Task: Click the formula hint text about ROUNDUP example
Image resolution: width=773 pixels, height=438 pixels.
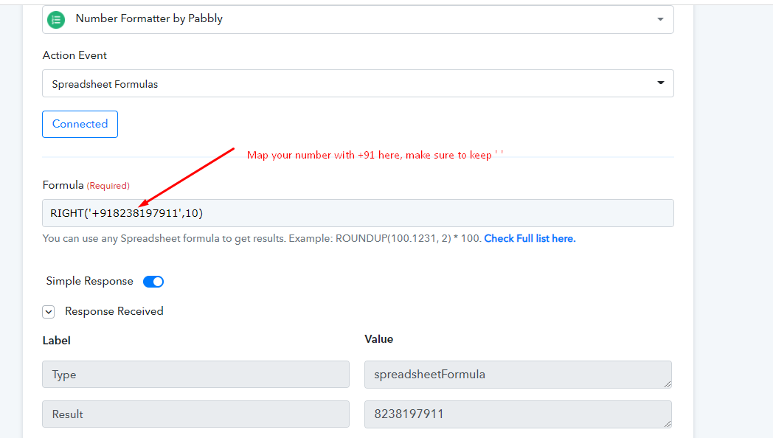Action: point(262,238)
